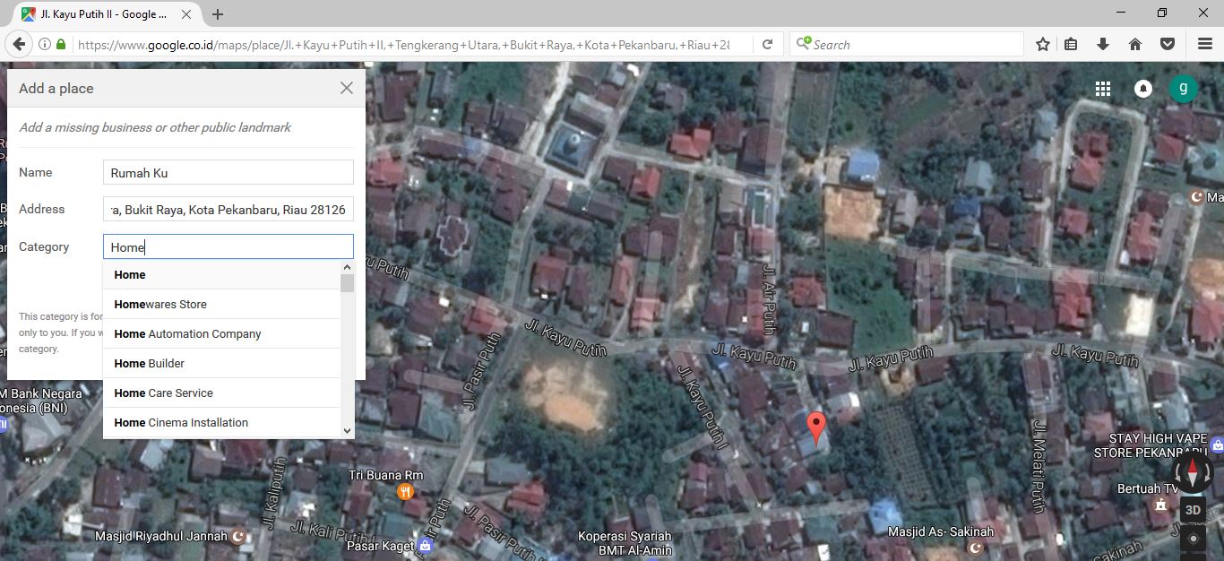The width and height of the screenshot is (1224, 561).
Task: Click the Google account avatar
Action: click(x=1183, y=88)
